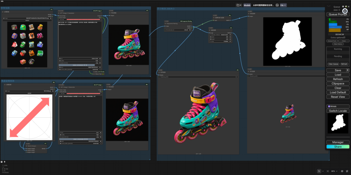Click the fit view icon in bottom toolbar

tap(328, 171)
